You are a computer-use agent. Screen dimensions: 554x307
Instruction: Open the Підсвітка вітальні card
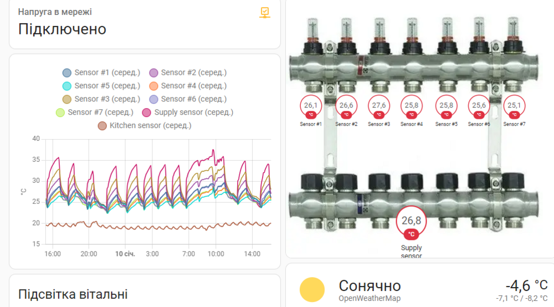(x=145, y=291)
